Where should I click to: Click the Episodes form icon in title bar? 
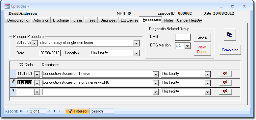pos(7,6)
